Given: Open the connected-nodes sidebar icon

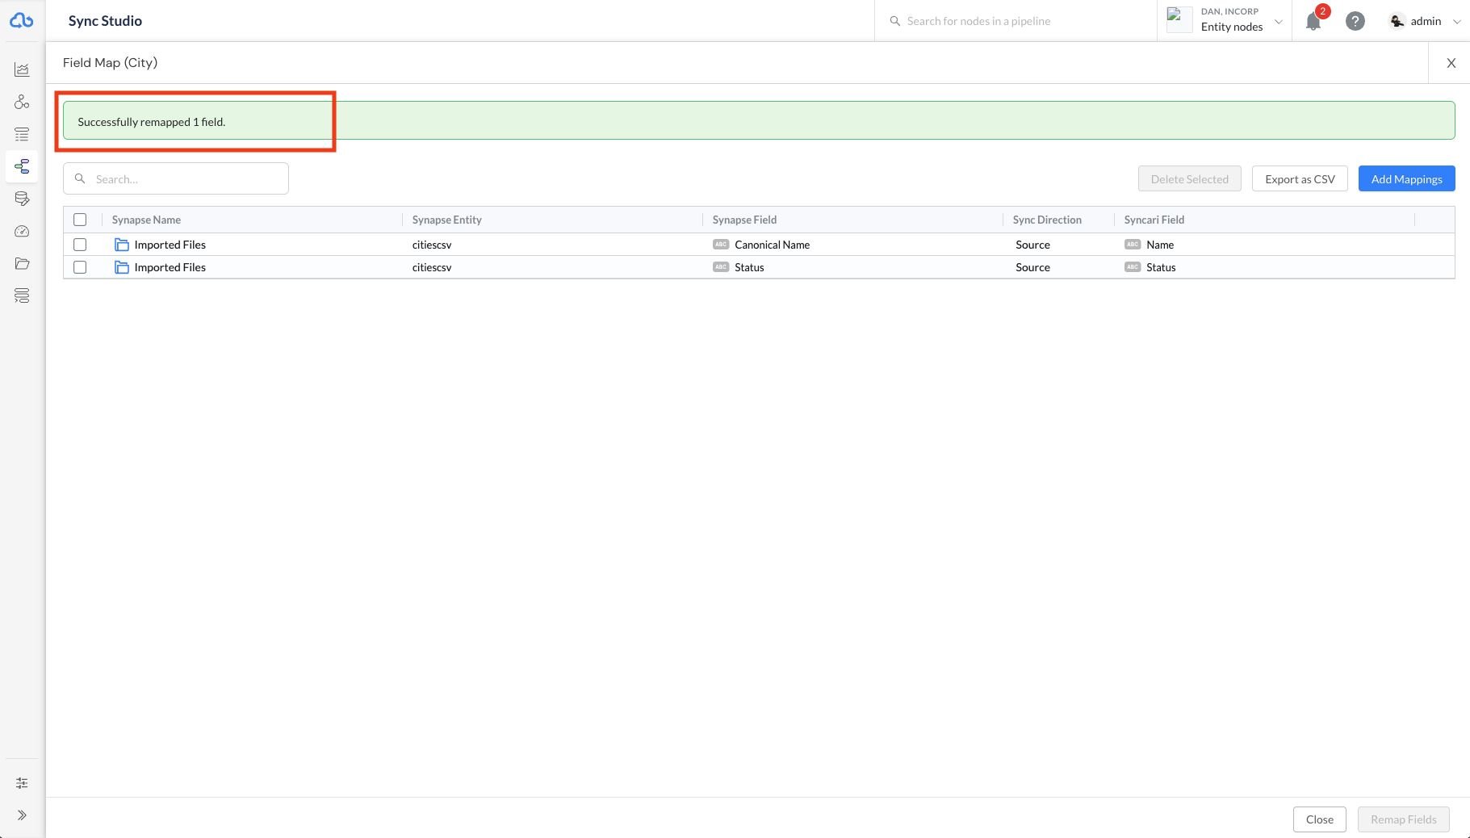Looking at the screenshot, I should pos(22,102).
